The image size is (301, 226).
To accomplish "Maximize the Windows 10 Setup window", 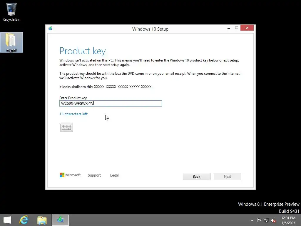I will coord(237,28).
